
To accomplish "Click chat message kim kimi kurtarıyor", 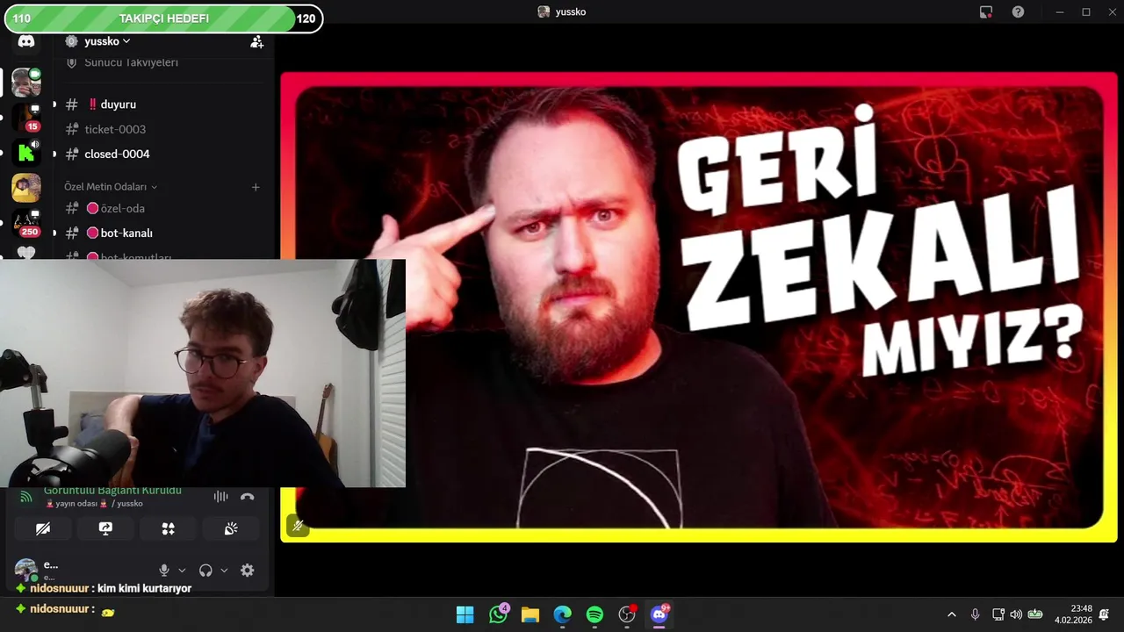I will 144,588.
